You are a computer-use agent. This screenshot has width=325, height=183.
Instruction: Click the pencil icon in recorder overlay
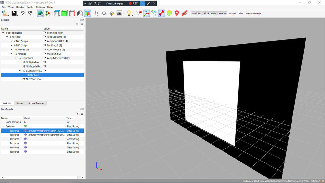(149, 3)
